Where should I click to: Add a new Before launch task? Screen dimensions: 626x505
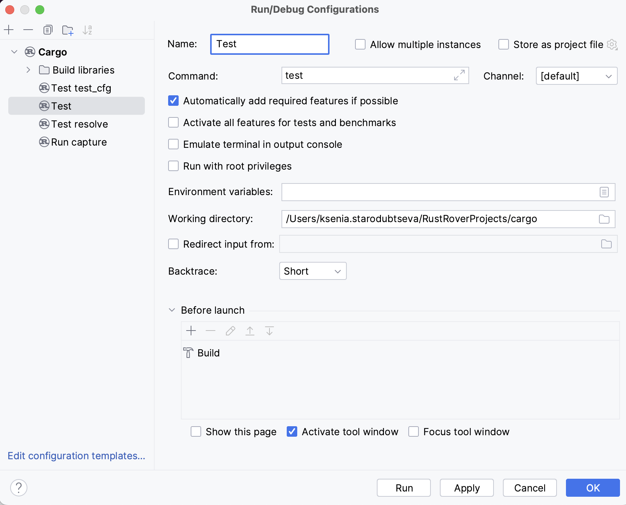click(191, 331)
